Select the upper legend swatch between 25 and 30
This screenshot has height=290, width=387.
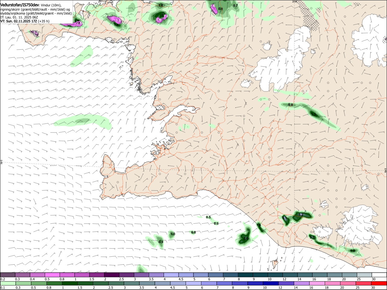[x=364, y=275]
